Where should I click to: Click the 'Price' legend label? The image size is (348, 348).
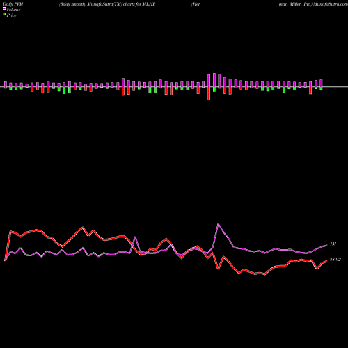coord(11,15)
